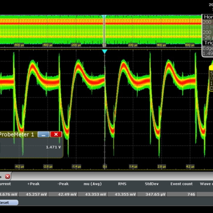Viewport: 213px width, 213px height.
Task: Select the event count value 746
Action: pyautogui.click(x=181, y=194)
